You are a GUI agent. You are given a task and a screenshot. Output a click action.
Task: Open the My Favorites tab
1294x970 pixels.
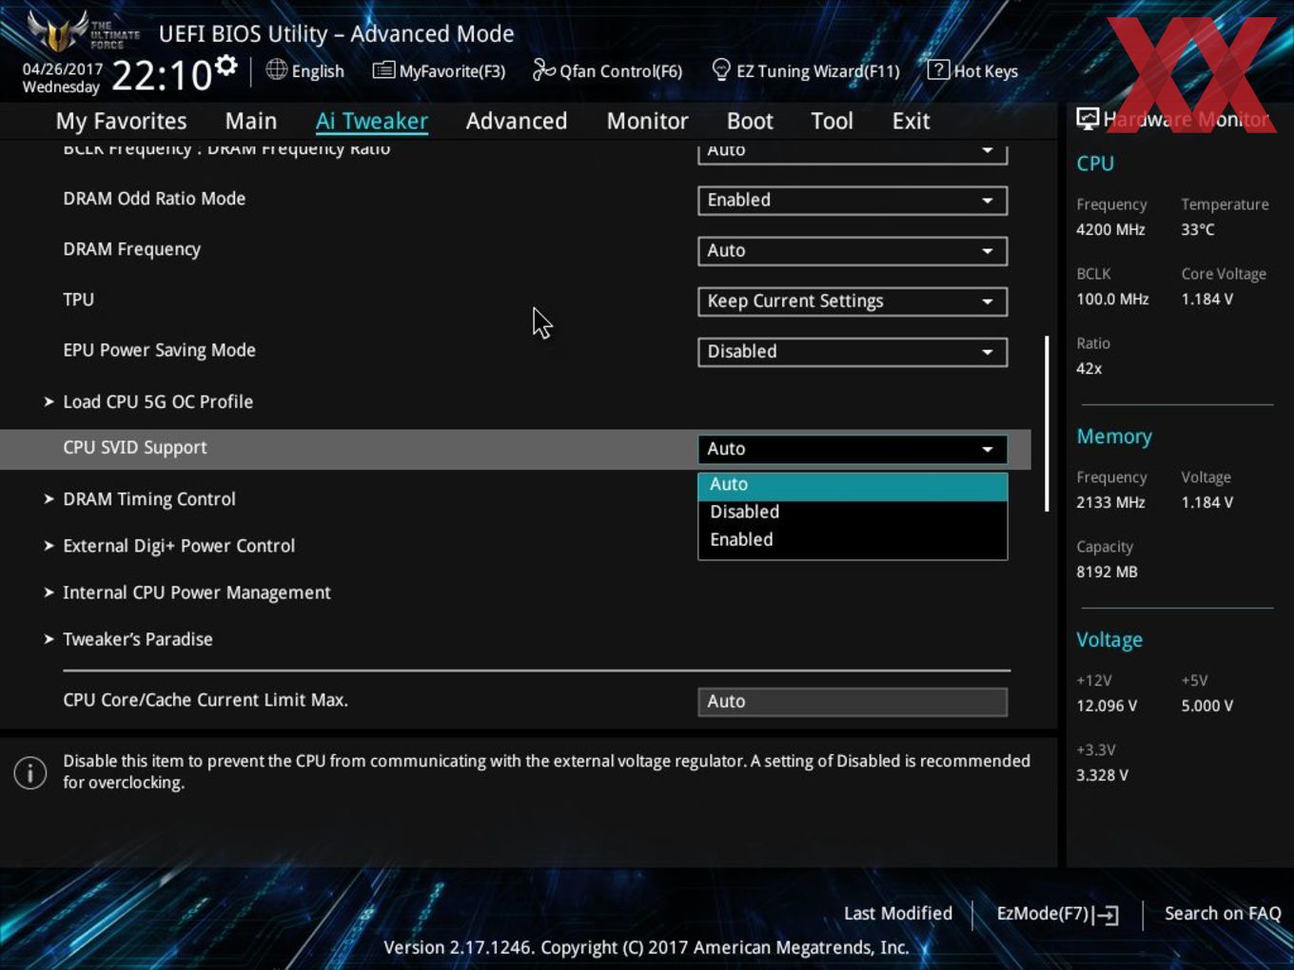[x=121, y=121]
